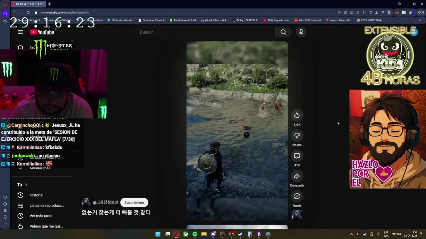426x239 pixels.
Task: Open the AI assistant button in toolbar
Action: click(x=421, y=12)
